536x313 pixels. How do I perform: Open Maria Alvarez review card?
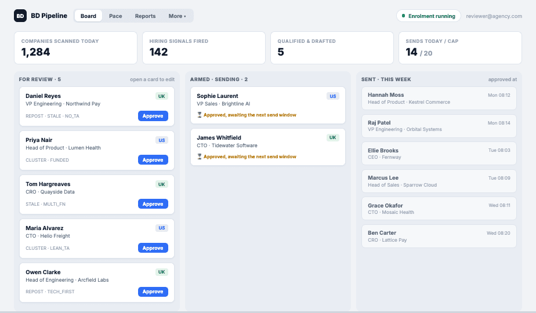(x=97, y=238)
